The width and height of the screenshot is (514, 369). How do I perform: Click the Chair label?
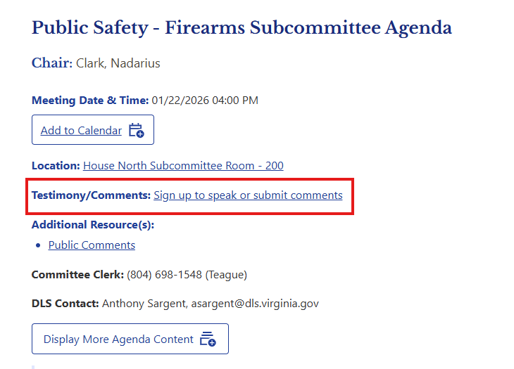click(51, 63)
